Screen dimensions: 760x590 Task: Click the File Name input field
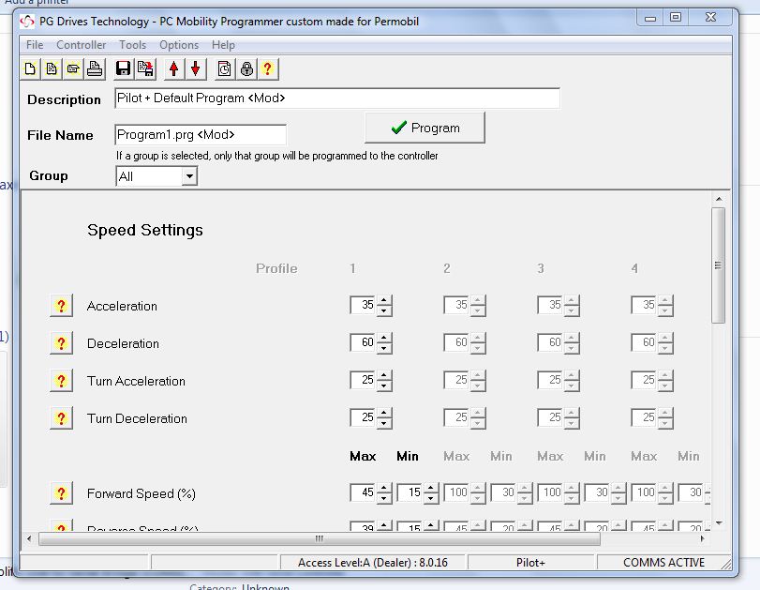(201, 135)
